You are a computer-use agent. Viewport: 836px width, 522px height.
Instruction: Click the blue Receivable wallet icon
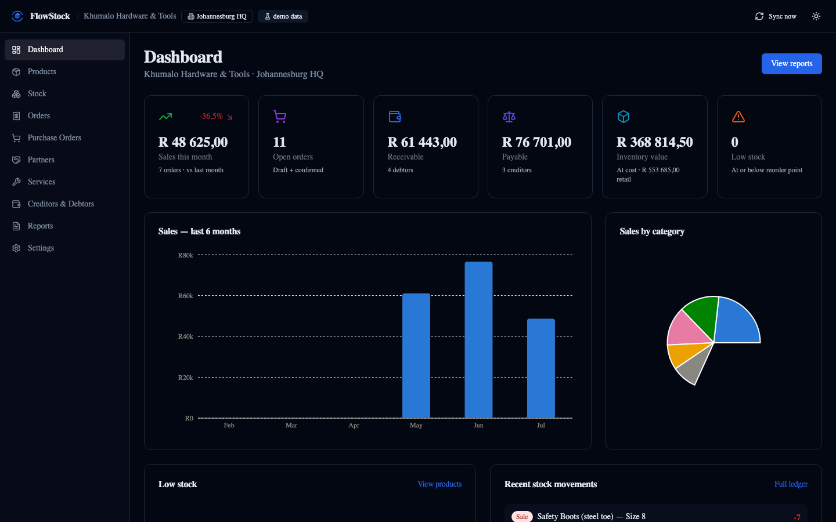coord(395,117)
